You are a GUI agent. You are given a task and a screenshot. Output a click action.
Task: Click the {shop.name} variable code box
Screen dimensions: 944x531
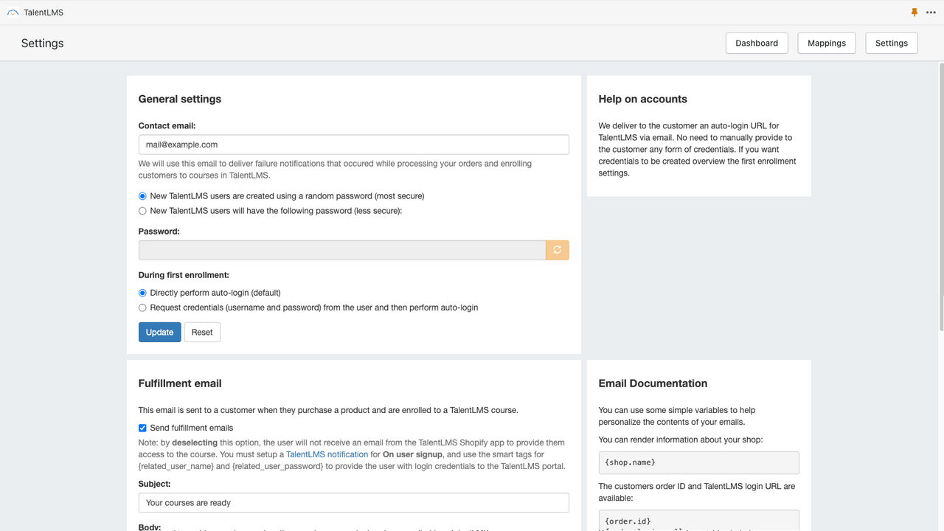[x=699, y=462]
